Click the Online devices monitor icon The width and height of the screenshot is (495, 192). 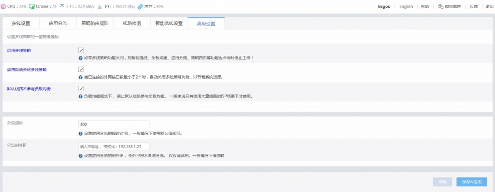coord(31,6)
